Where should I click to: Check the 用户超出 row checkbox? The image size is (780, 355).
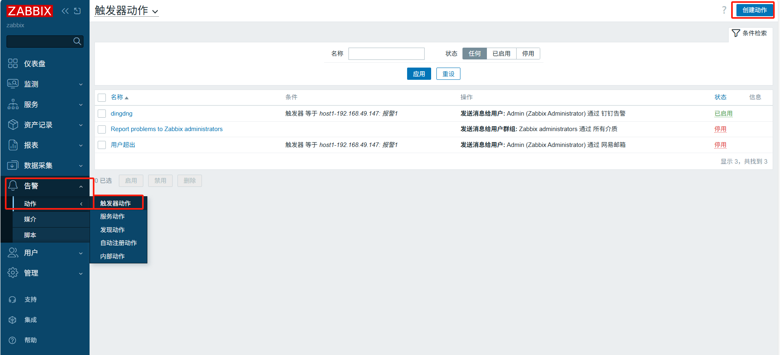click(x=102, y=145)
